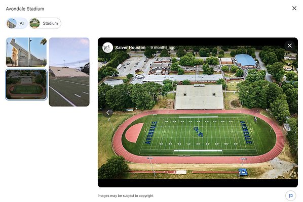Click the blue-roofed building in the aerial photo
This screenshot has width=303, height=202.
point(246,61)
